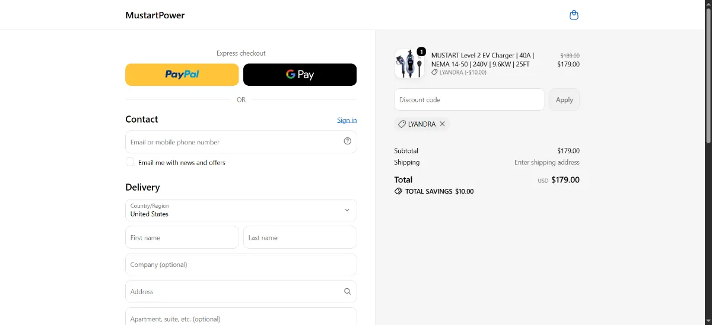Focus the Apartment, suite, etc. field
This screenshot has width=712, height=325.
pos(241,316)
